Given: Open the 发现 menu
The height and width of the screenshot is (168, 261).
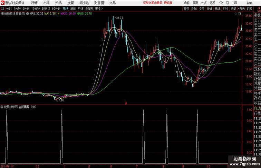Looking at the screenshot, I should (70, 3).
